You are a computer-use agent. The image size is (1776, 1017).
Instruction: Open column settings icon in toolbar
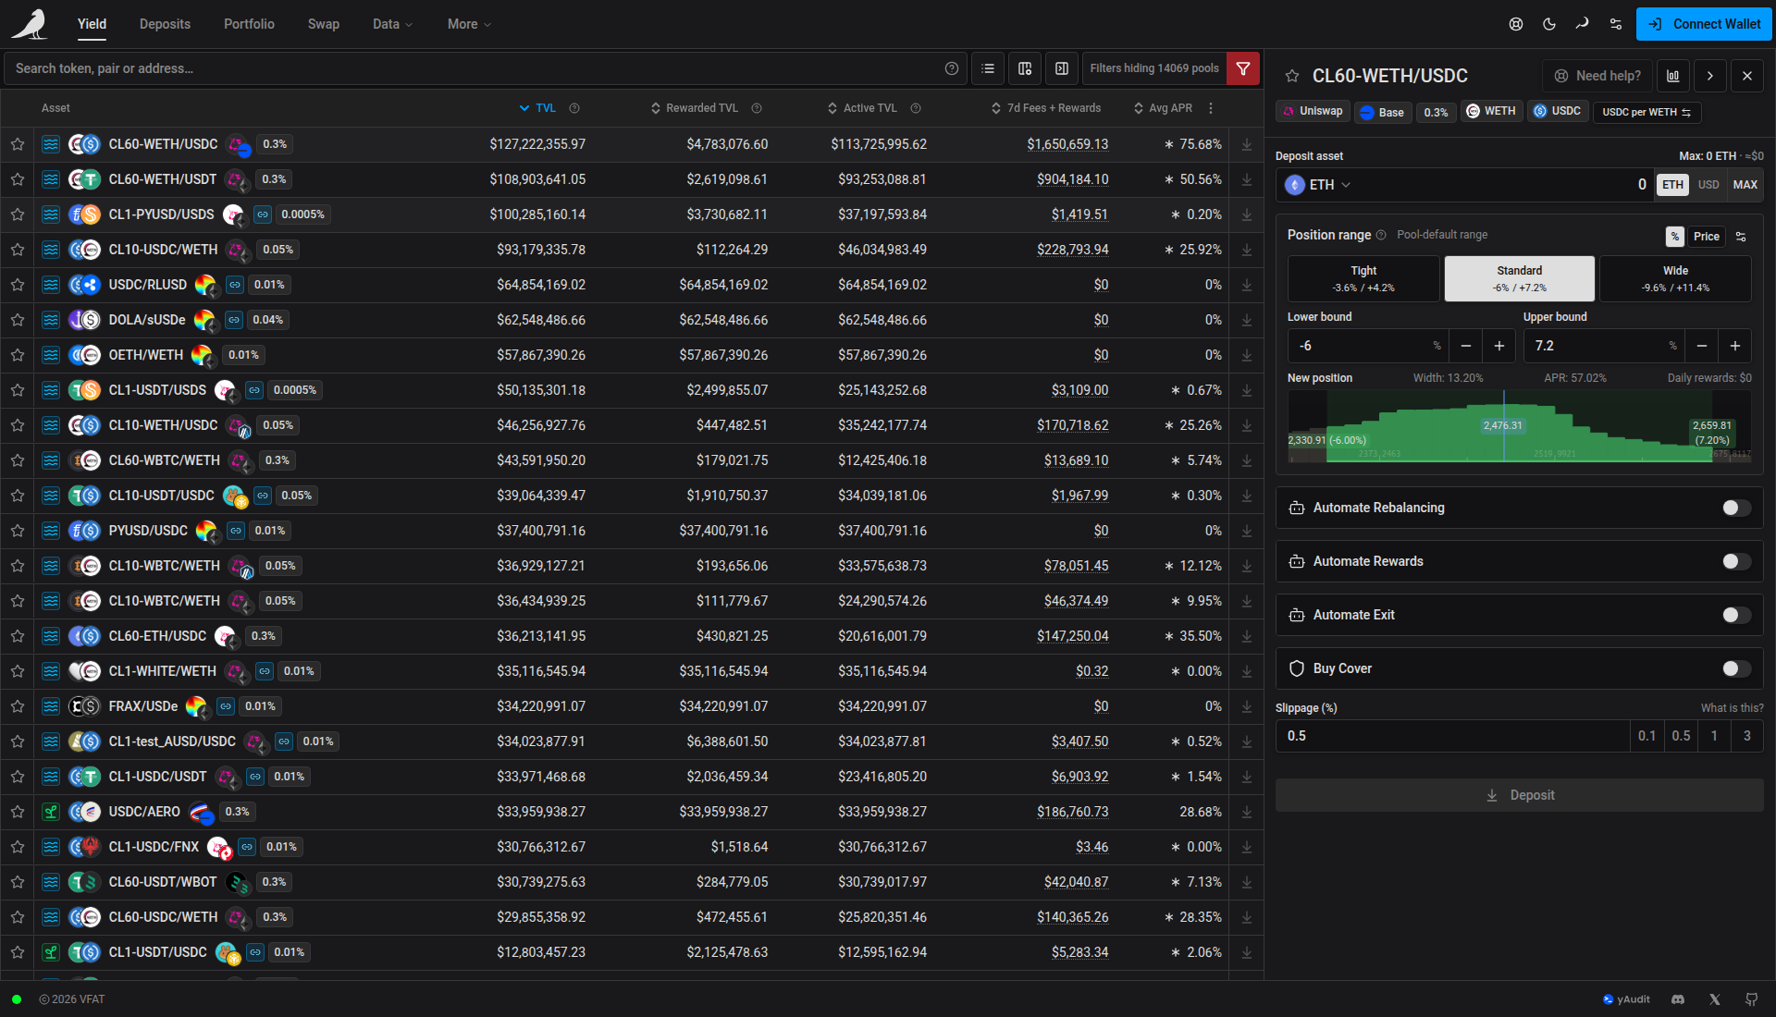click(1025, 68)
